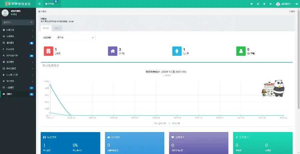The height and width of the screenshot is (154, 300).
Task: Click the chart point at 2021-03
Action: (283, 116)
